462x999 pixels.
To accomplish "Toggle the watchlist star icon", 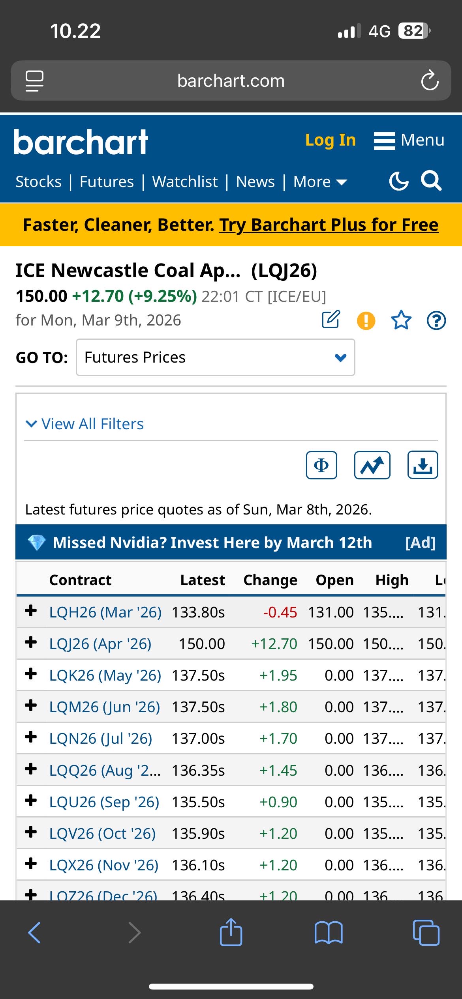I will tap(401, 320).
